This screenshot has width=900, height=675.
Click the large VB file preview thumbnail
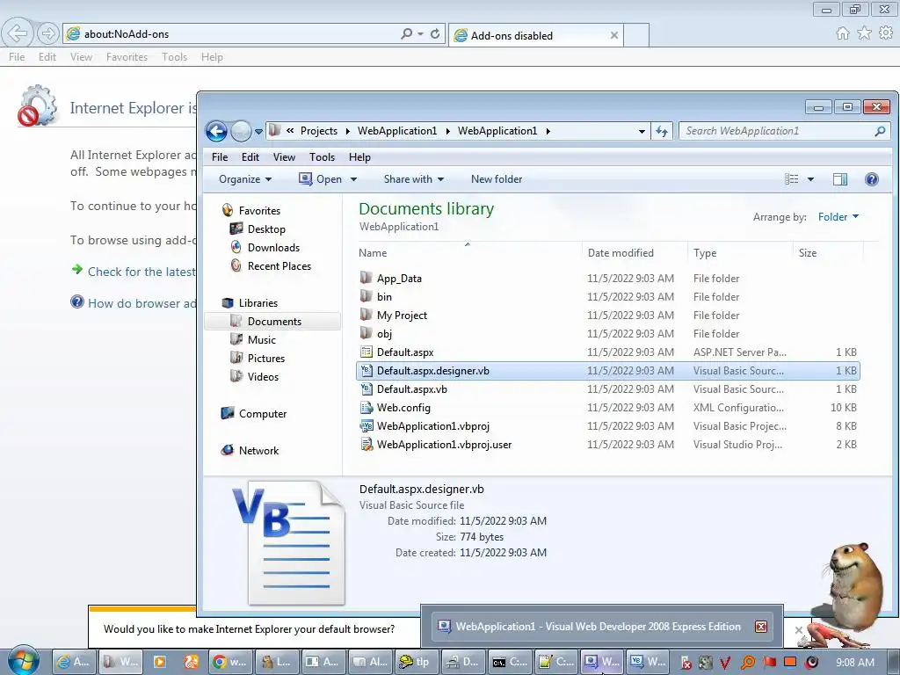pyautogui.click(x=289, y=543)
